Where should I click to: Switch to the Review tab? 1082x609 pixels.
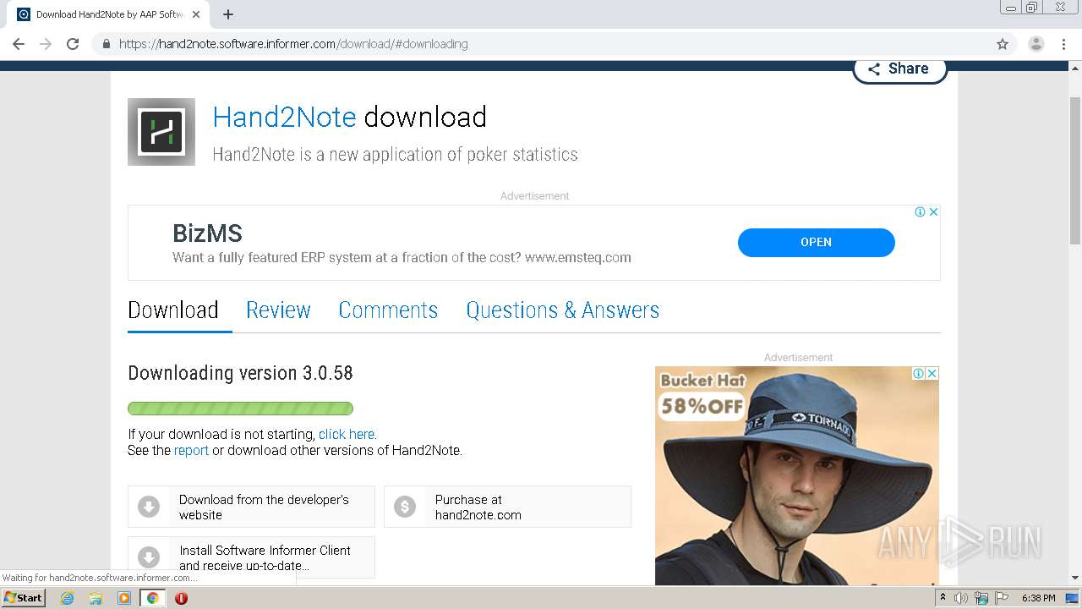coord(278,310)
